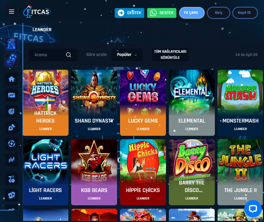Open the hamburger menu
Image resolution: width=264 pixels, height=222 pixels.
coord(12,12)
